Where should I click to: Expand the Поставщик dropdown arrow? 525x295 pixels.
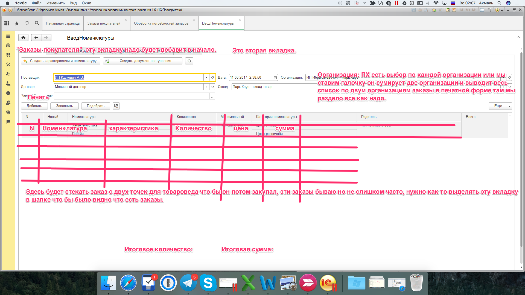point(206,78)
